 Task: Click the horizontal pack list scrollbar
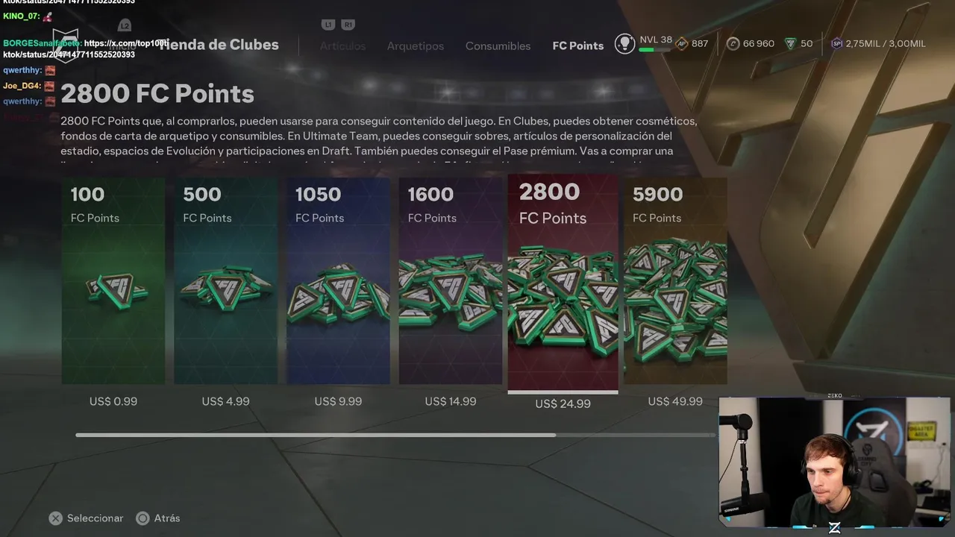click(395, 435)
